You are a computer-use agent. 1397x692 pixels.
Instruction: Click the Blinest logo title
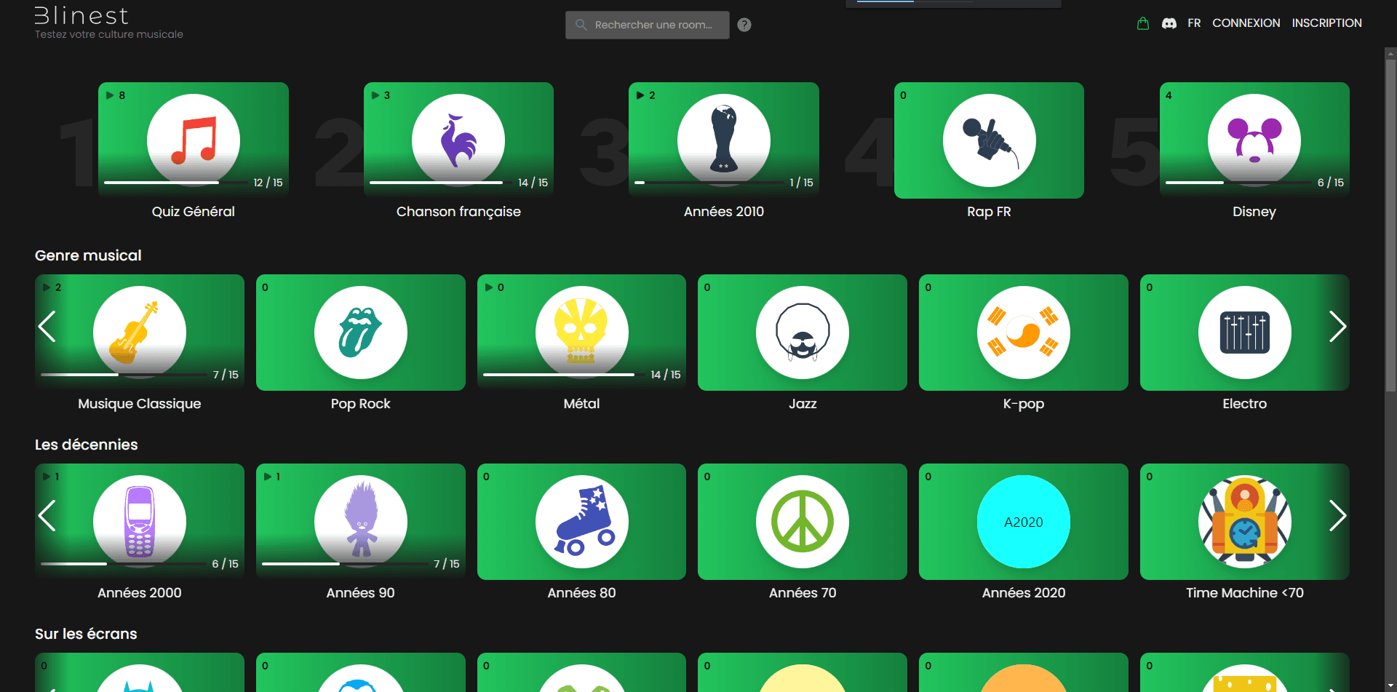(x=81, y=16)
